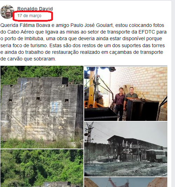175x187 pixels.
Task: Click the black coal bucket beside the men
Action: (x=142, y=109)
